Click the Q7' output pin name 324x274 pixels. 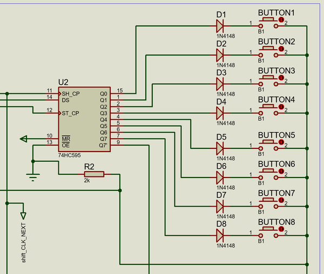click(x=103, y=145)
